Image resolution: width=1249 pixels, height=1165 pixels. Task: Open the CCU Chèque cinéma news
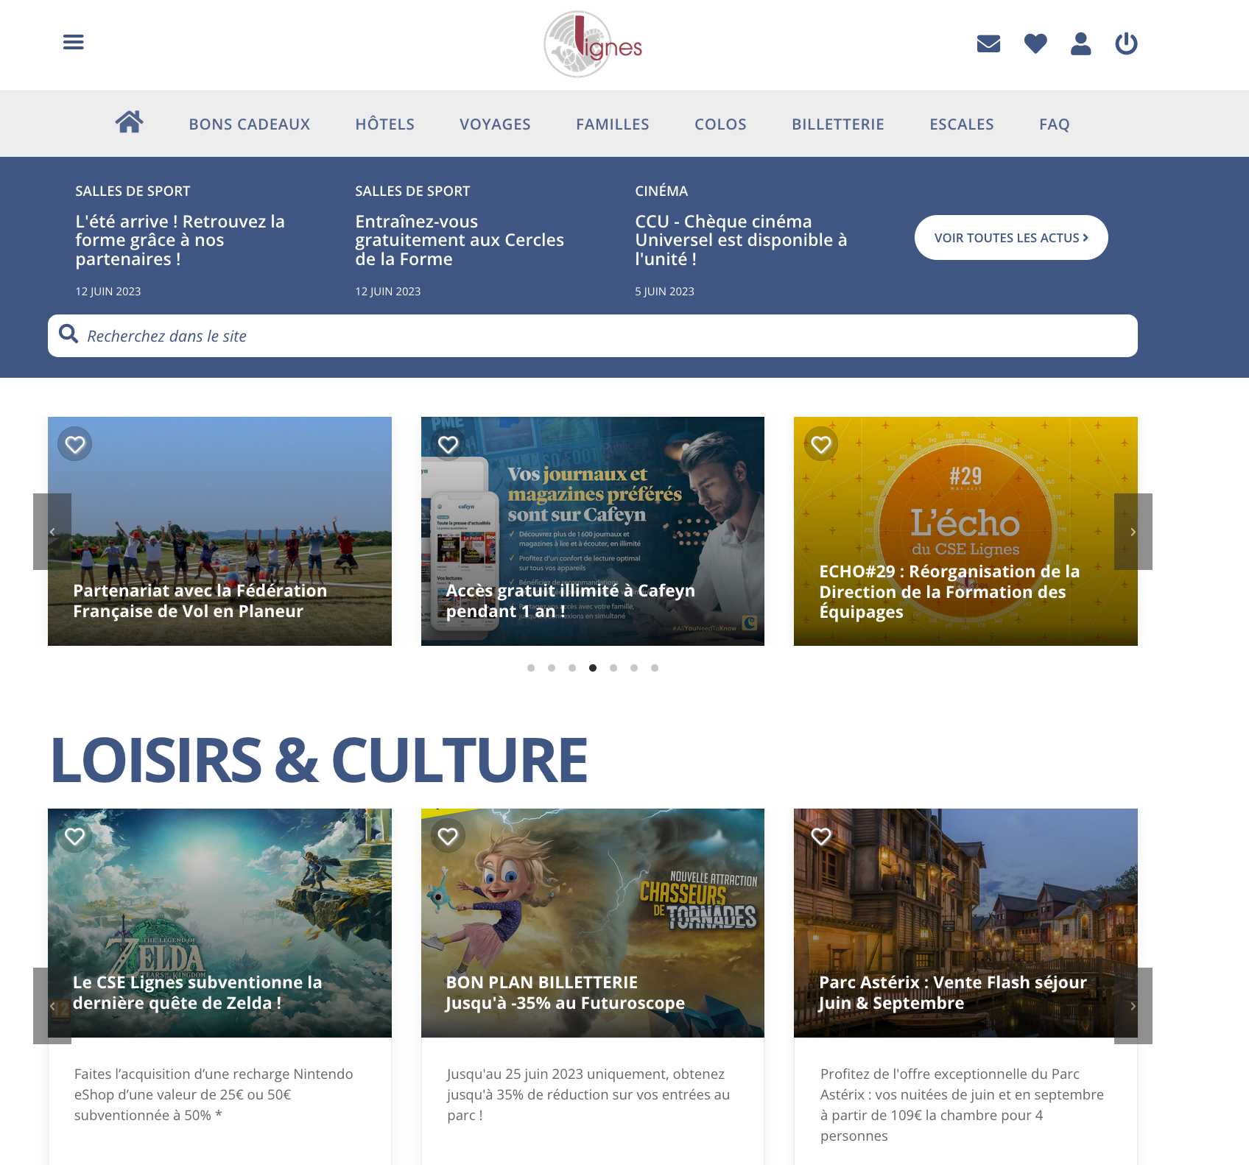(741, 240)
